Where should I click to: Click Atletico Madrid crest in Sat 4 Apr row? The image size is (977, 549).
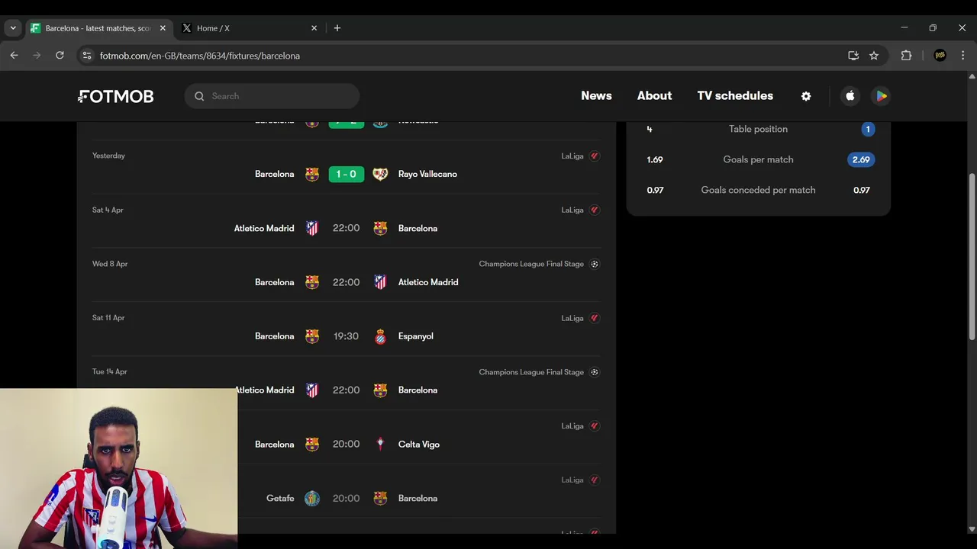coord(312,228)
